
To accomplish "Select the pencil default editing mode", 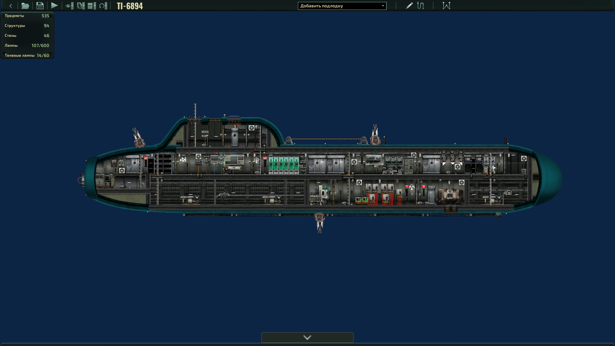I will point(409,6).
